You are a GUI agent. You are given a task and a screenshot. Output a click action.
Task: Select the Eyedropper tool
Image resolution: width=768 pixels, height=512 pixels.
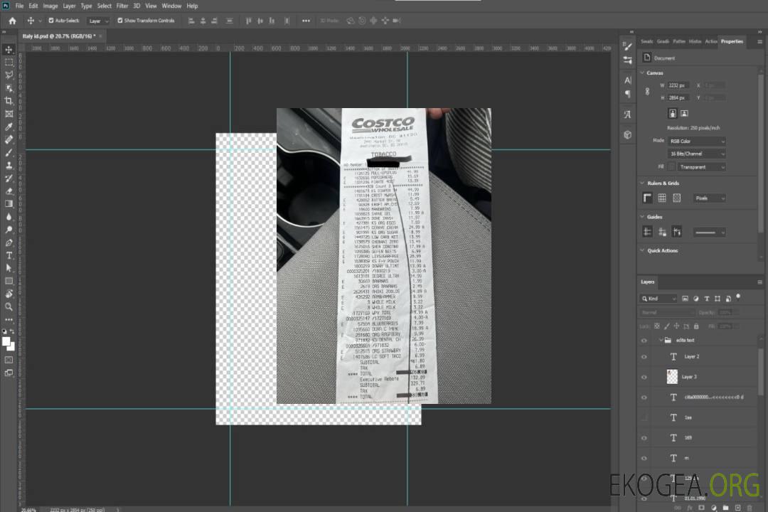point(9,127)
